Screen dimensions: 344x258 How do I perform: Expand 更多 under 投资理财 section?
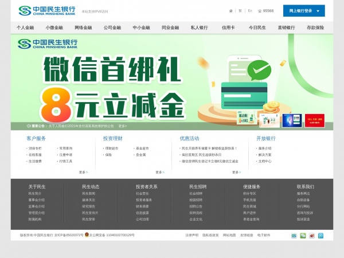(x=160, y=172)
